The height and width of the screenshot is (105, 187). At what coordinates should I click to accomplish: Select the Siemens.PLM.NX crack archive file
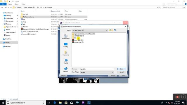pyautogui.click(x=35, y=29)
